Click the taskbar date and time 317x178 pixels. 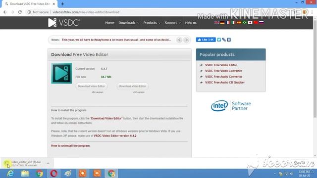click(305, 174)
